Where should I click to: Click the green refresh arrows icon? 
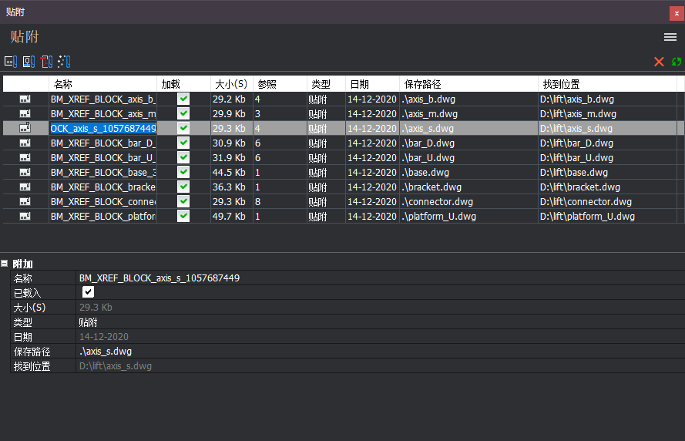click(677, 62)
